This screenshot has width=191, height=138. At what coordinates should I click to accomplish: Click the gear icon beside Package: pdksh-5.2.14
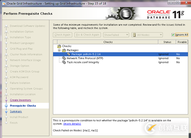tap(69, 54)
